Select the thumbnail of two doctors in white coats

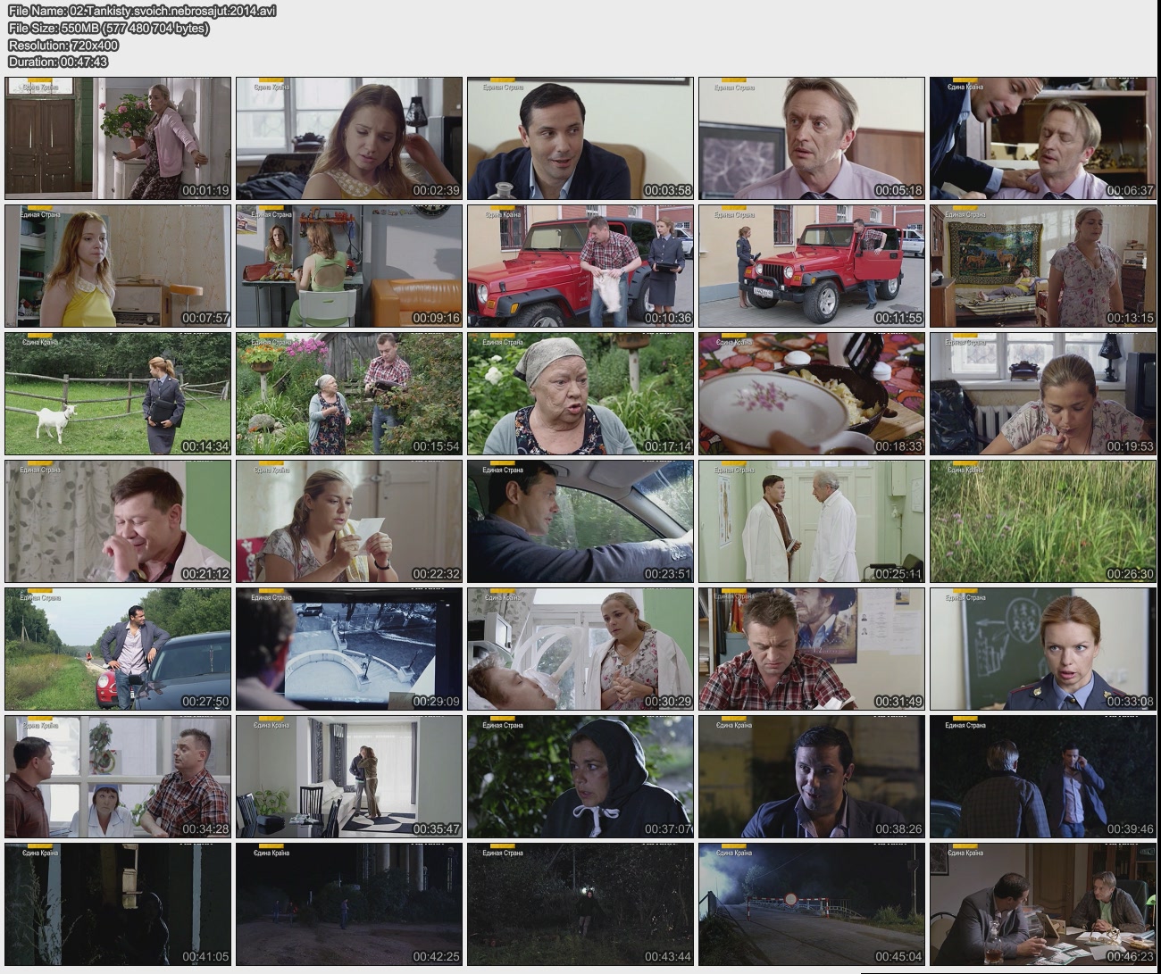pos(811,521)
